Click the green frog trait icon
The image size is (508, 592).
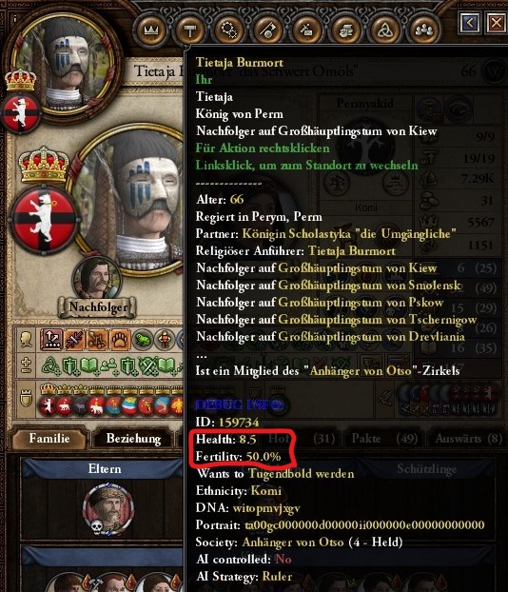[143, 340]
